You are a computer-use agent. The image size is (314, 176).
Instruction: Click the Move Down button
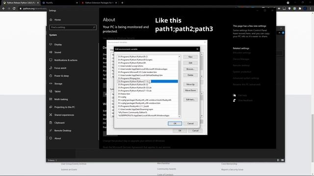pos(190,90)
